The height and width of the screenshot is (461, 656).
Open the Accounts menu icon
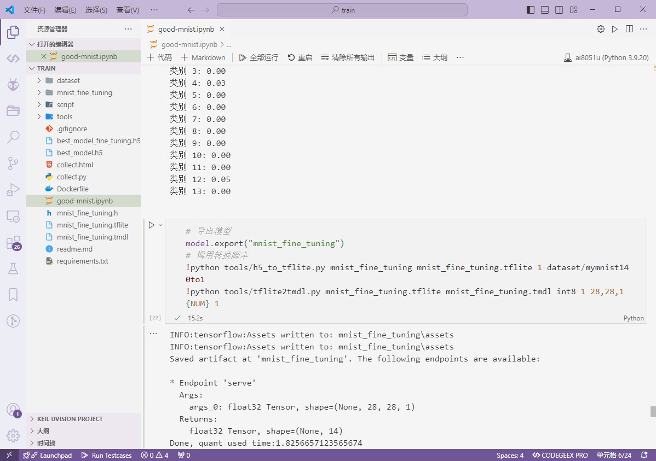point(13,410)
